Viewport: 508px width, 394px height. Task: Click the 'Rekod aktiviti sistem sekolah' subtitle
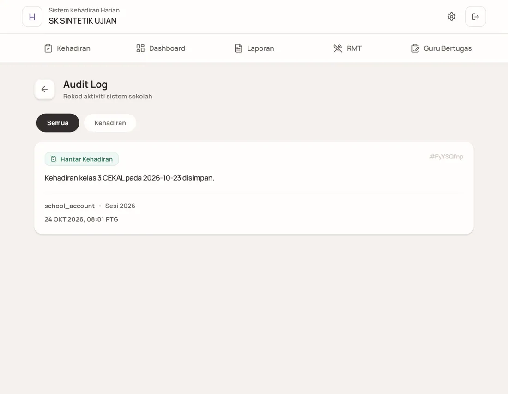[x=108, y=96]
